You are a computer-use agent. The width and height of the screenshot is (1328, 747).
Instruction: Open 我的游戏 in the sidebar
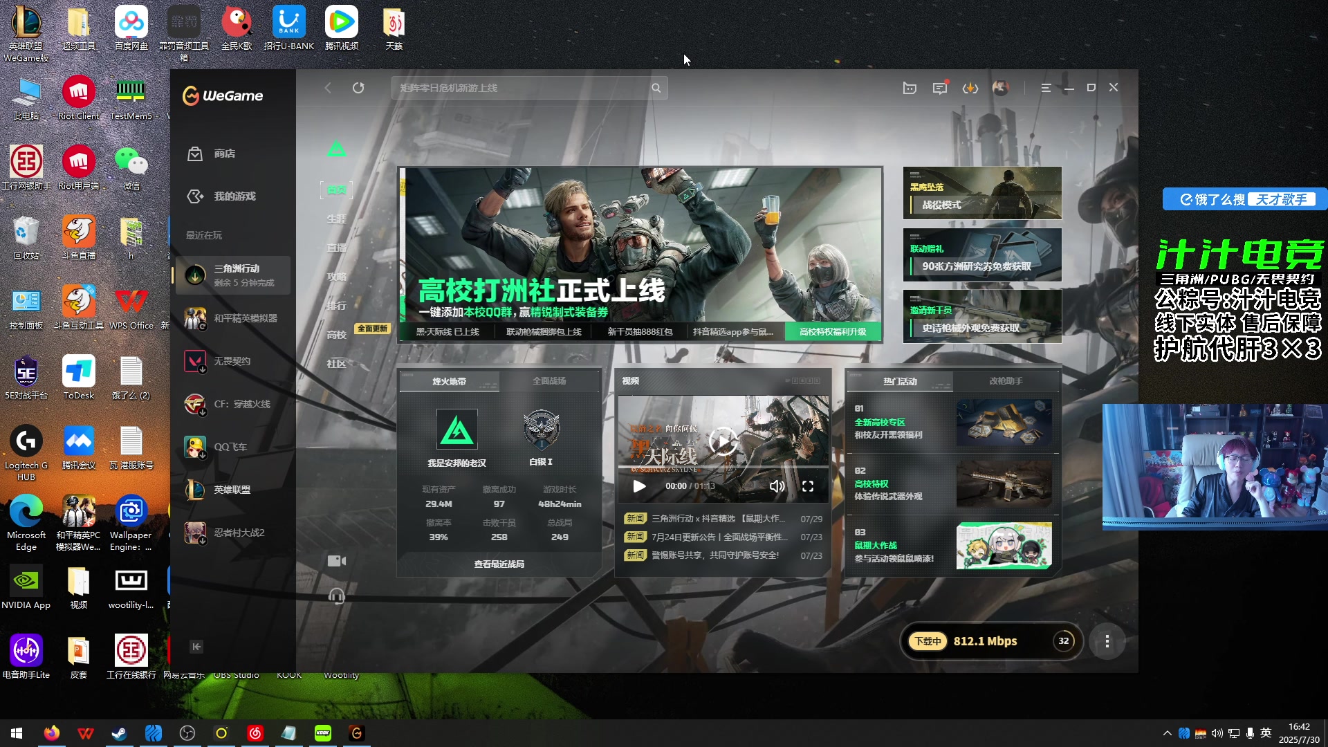tap(234, 196)
